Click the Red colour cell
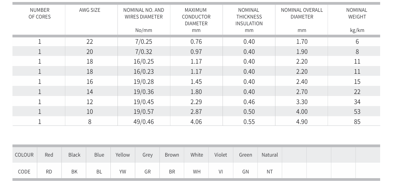 point(49,155)
